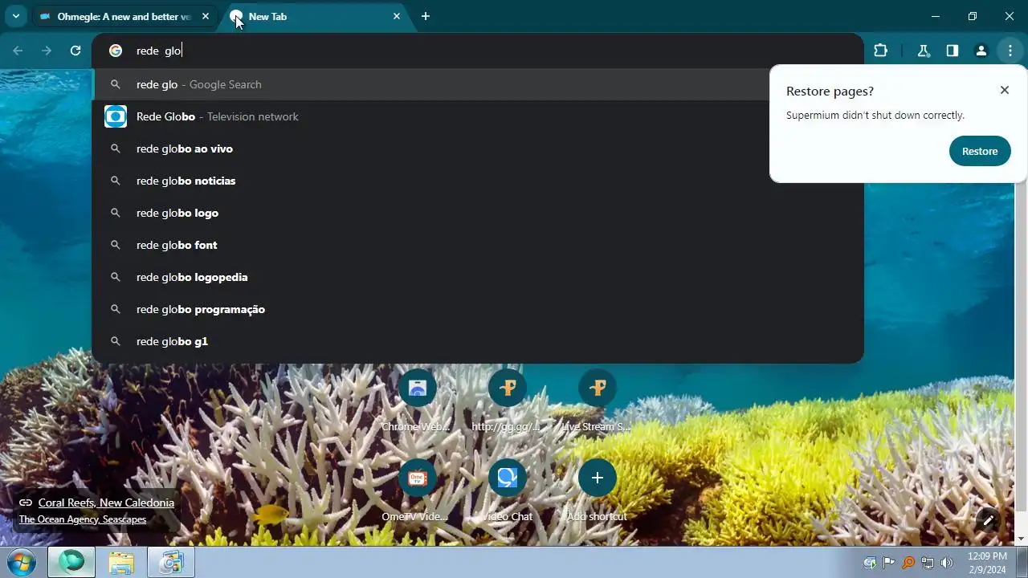The image size is (1028, 578).
Task: Click the Google icon in address bar
Action: [x=116, y=51]
